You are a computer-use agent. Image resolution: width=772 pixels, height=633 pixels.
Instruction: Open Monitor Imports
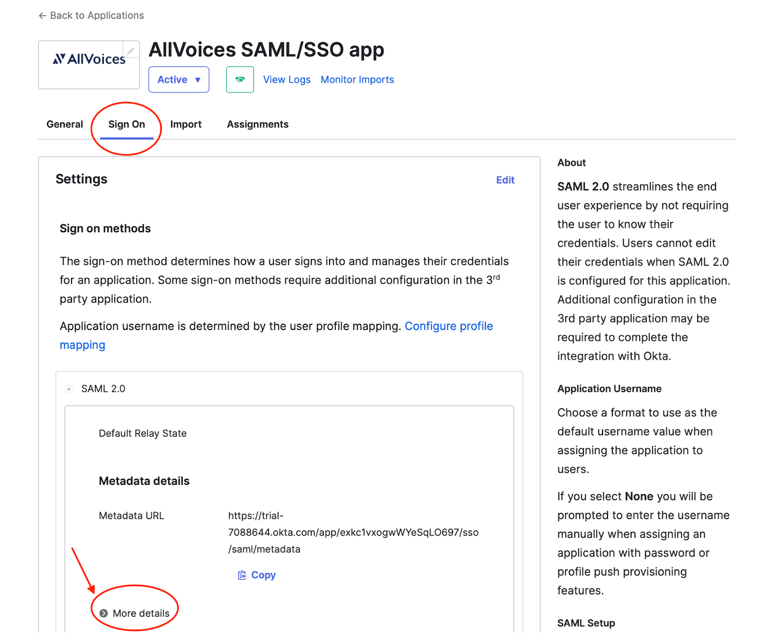click(357, 80)
